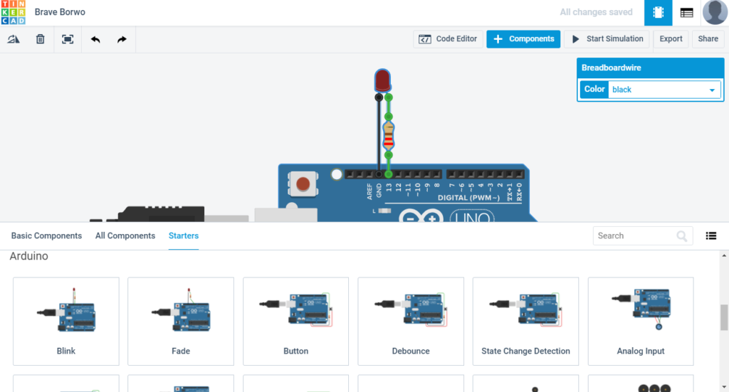Open the component list table view

point(687,13)
